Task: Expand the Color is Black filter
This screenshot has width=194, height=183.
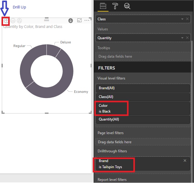Action: tap(143, 109)
